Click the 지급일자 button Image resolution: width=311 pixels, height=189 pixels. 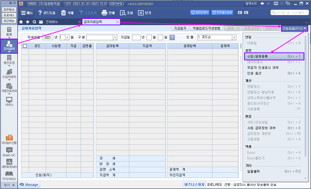click(x=180, y=28)
